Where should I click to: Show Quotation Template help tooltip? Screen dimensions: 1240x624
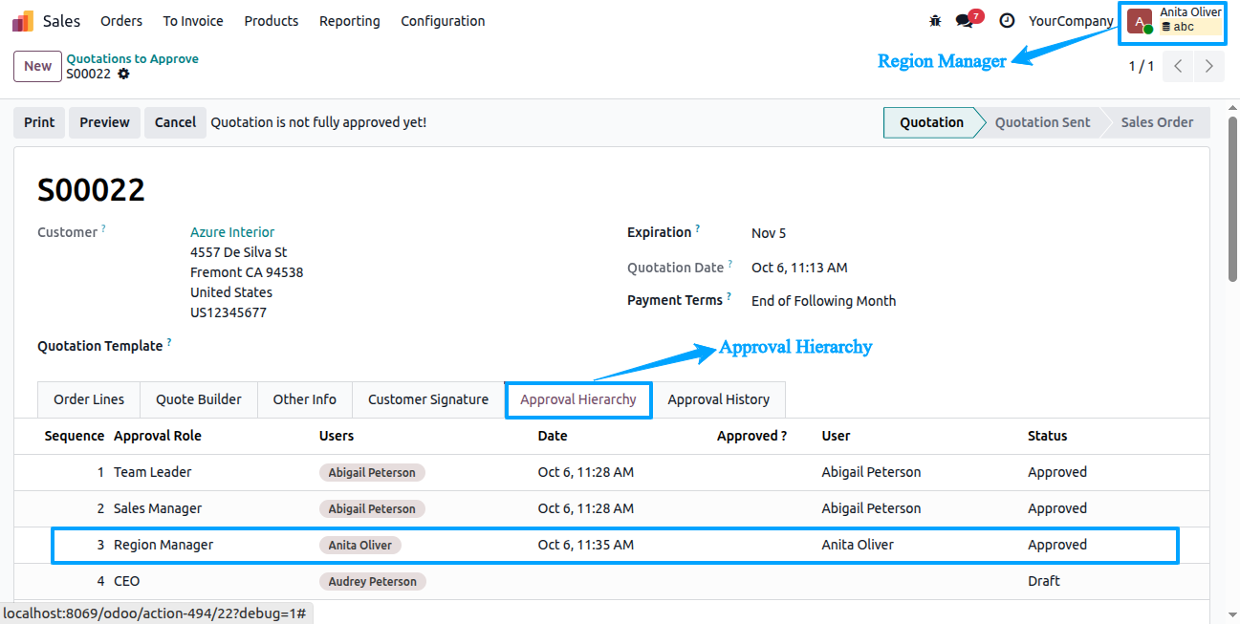(x=169, y=342)
